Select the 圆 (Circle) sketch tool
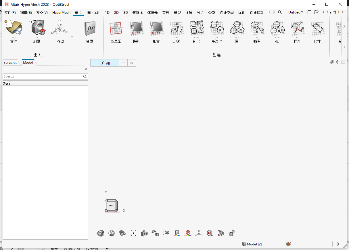349x250 pixels. (237, 31)
